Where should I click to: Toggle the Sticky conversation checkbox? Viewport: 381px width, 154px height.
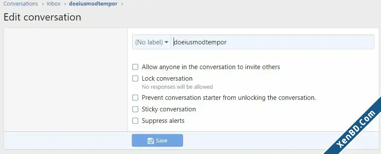coord(135,109)
